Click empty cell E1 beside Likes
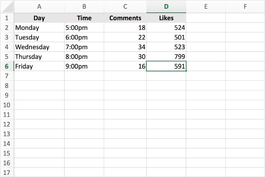Image resolution: width=265 pixels, height=177 pixels. pos(206,18)
